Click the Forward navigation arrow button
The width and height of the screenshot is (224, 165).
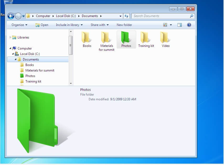(18, 16)
